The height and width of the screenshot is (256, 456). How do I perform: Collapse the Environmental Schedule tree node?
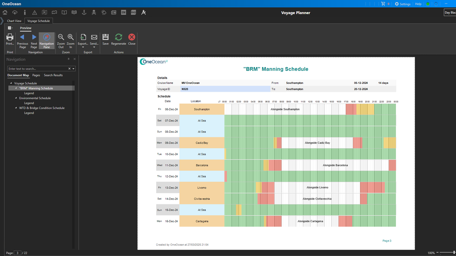16,98
